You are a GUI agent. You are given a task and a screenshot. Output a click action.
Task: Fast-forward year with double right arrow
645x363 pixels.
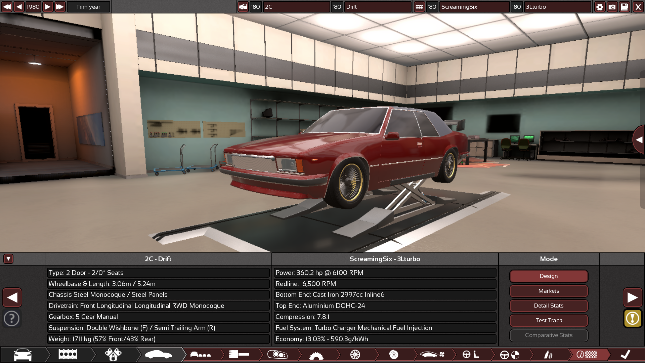point(60,7)
